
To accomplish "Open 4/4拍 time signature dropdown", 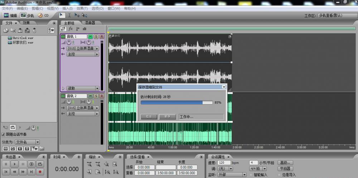I will point(258,169).
